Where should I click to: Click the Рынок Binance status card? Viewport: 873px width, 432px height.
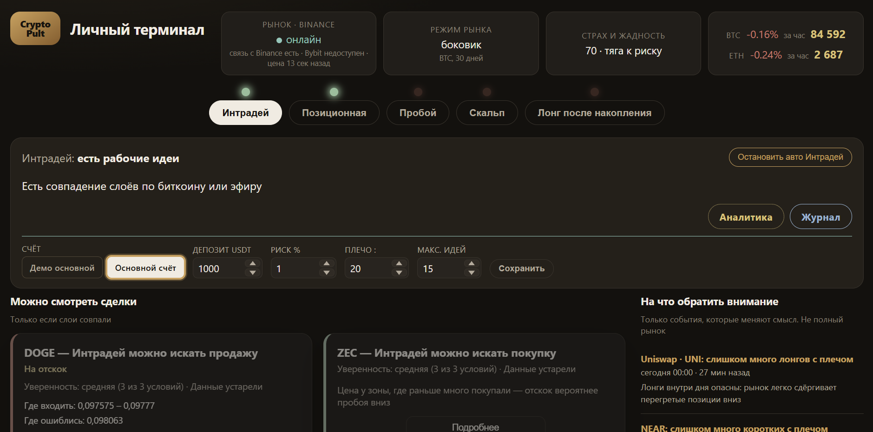(x=299, y=44)
